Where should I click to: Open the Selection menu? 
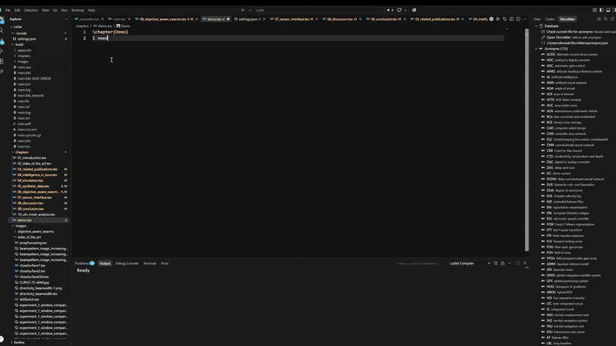(31, 10)
